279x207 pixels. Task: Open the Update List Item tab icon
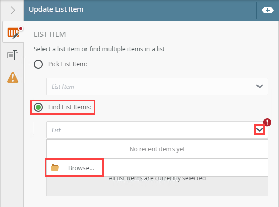coord(13,33)
